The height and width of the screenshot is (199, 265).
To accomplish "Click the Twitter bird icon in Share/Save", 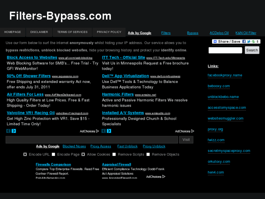I will [249, 42].
